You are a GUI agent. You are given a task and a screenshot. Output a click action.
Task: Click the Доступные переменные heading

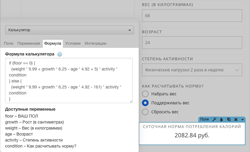tap(30, 109)
